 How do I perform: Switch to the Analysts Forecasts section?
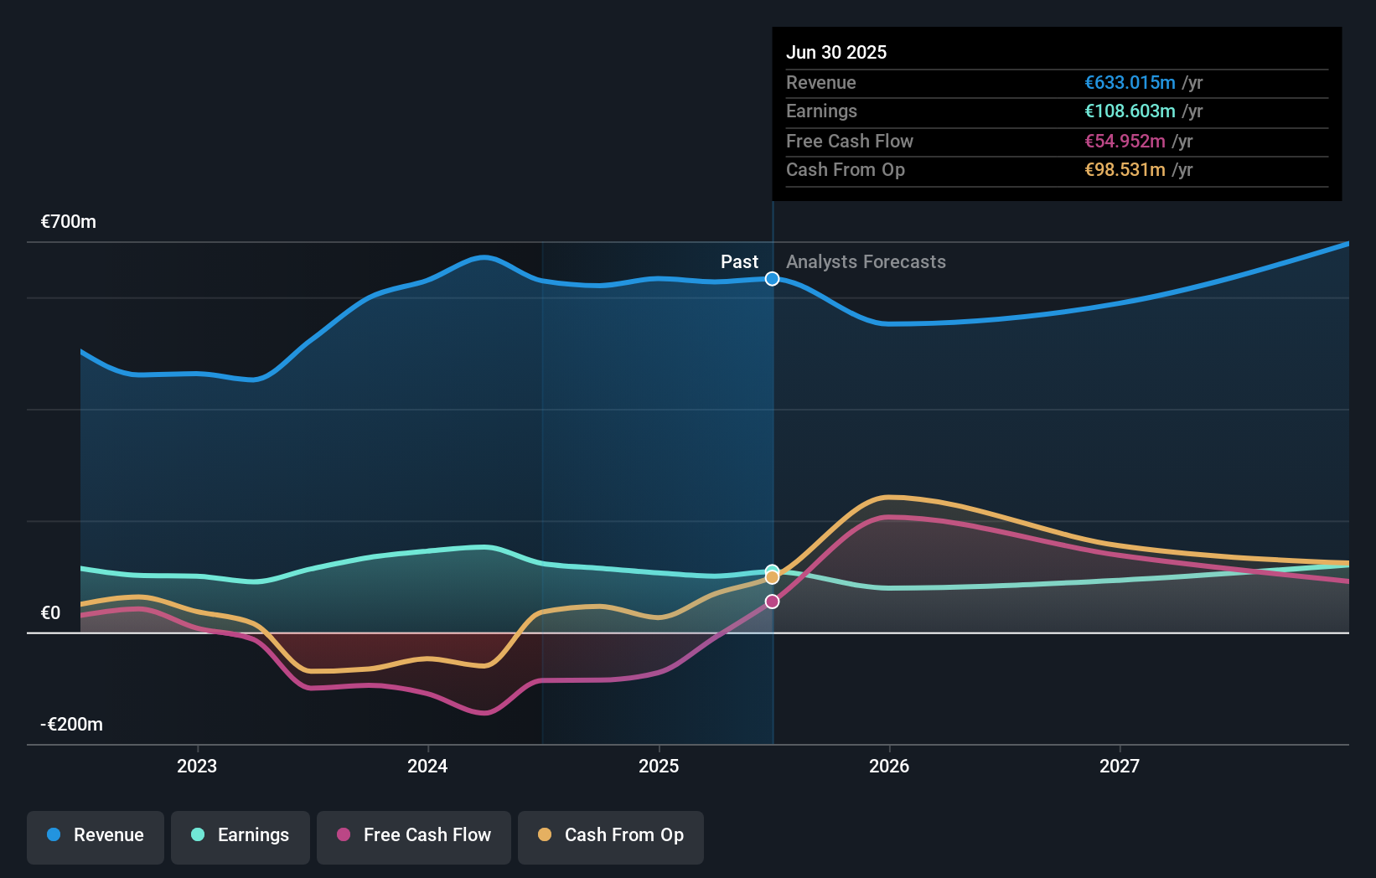(866, 261)
